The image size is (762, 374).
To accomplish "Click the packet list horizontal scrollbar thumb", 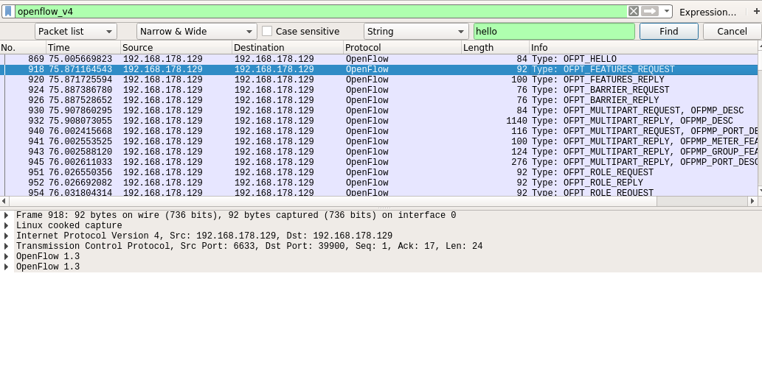I will 333,201.
